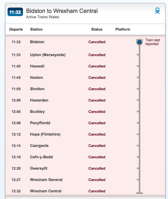Image resolution: width=168 pixels, height=199 pixels.
Task: Select the Bidston station row
Action: click(x=85, y=42)
